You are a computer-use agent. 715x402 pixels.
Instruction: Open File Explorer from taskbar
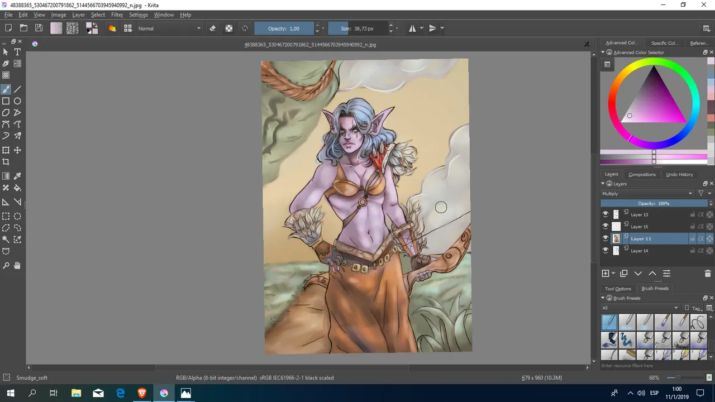click(76, 393)
